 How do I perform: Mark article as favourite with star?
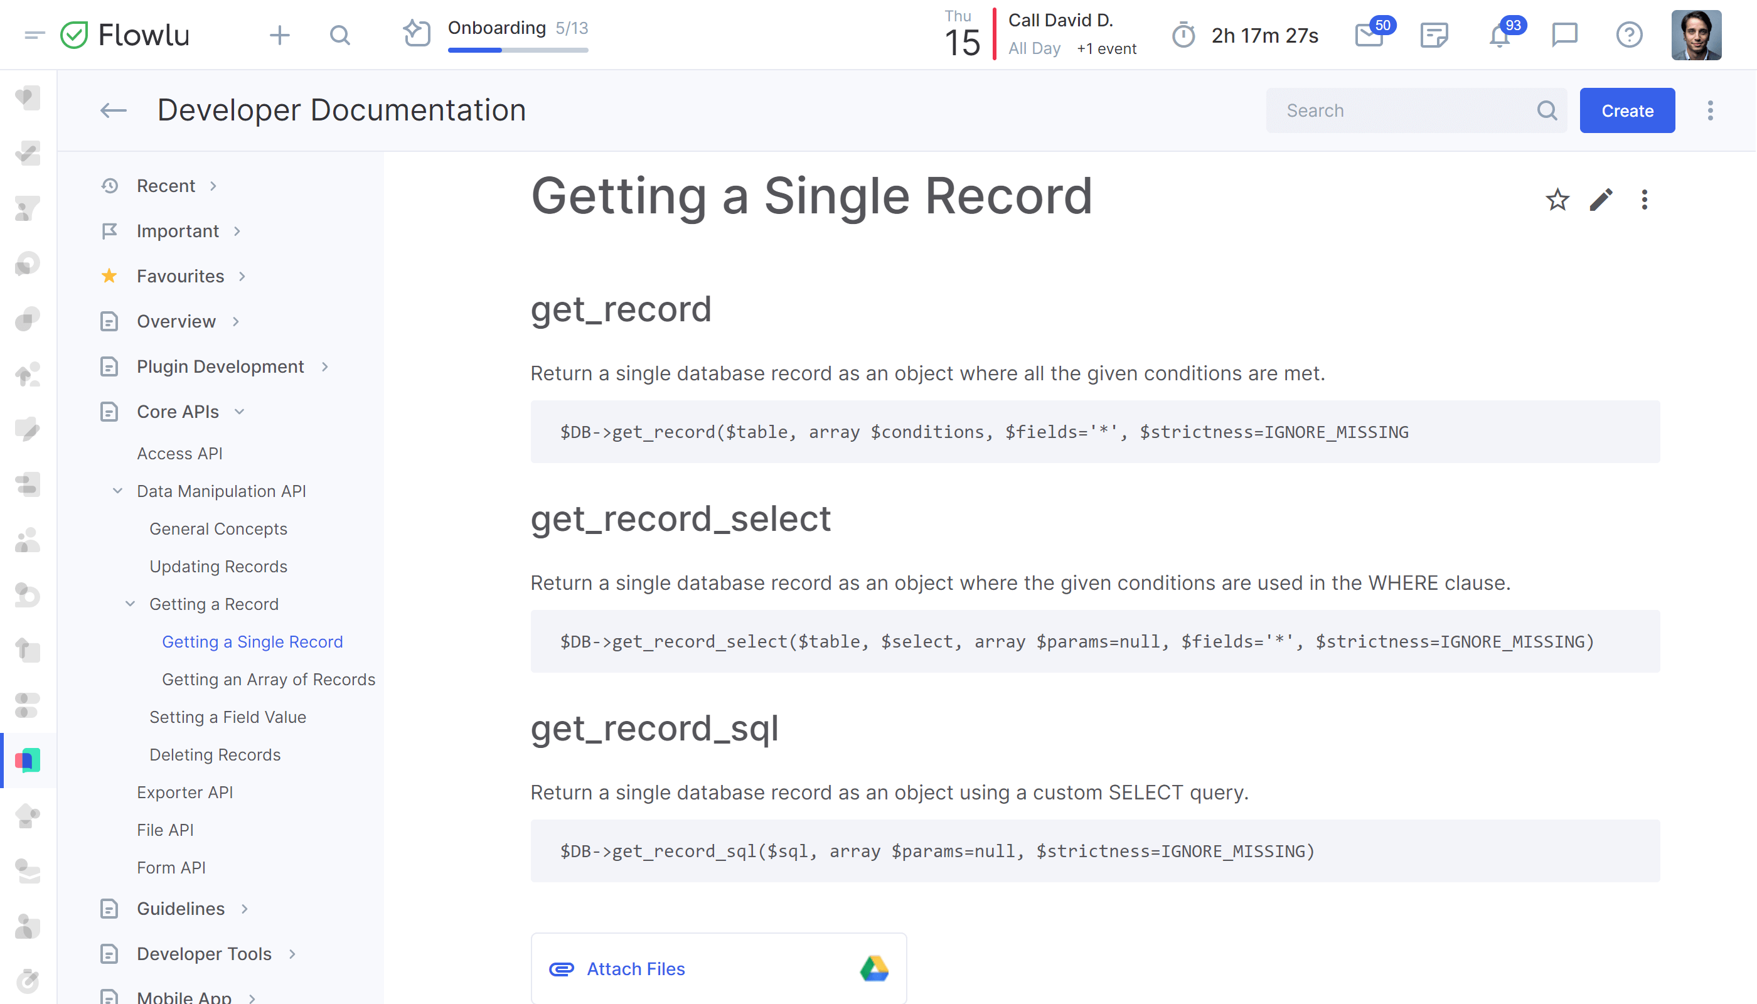[x=1557, y=200]
